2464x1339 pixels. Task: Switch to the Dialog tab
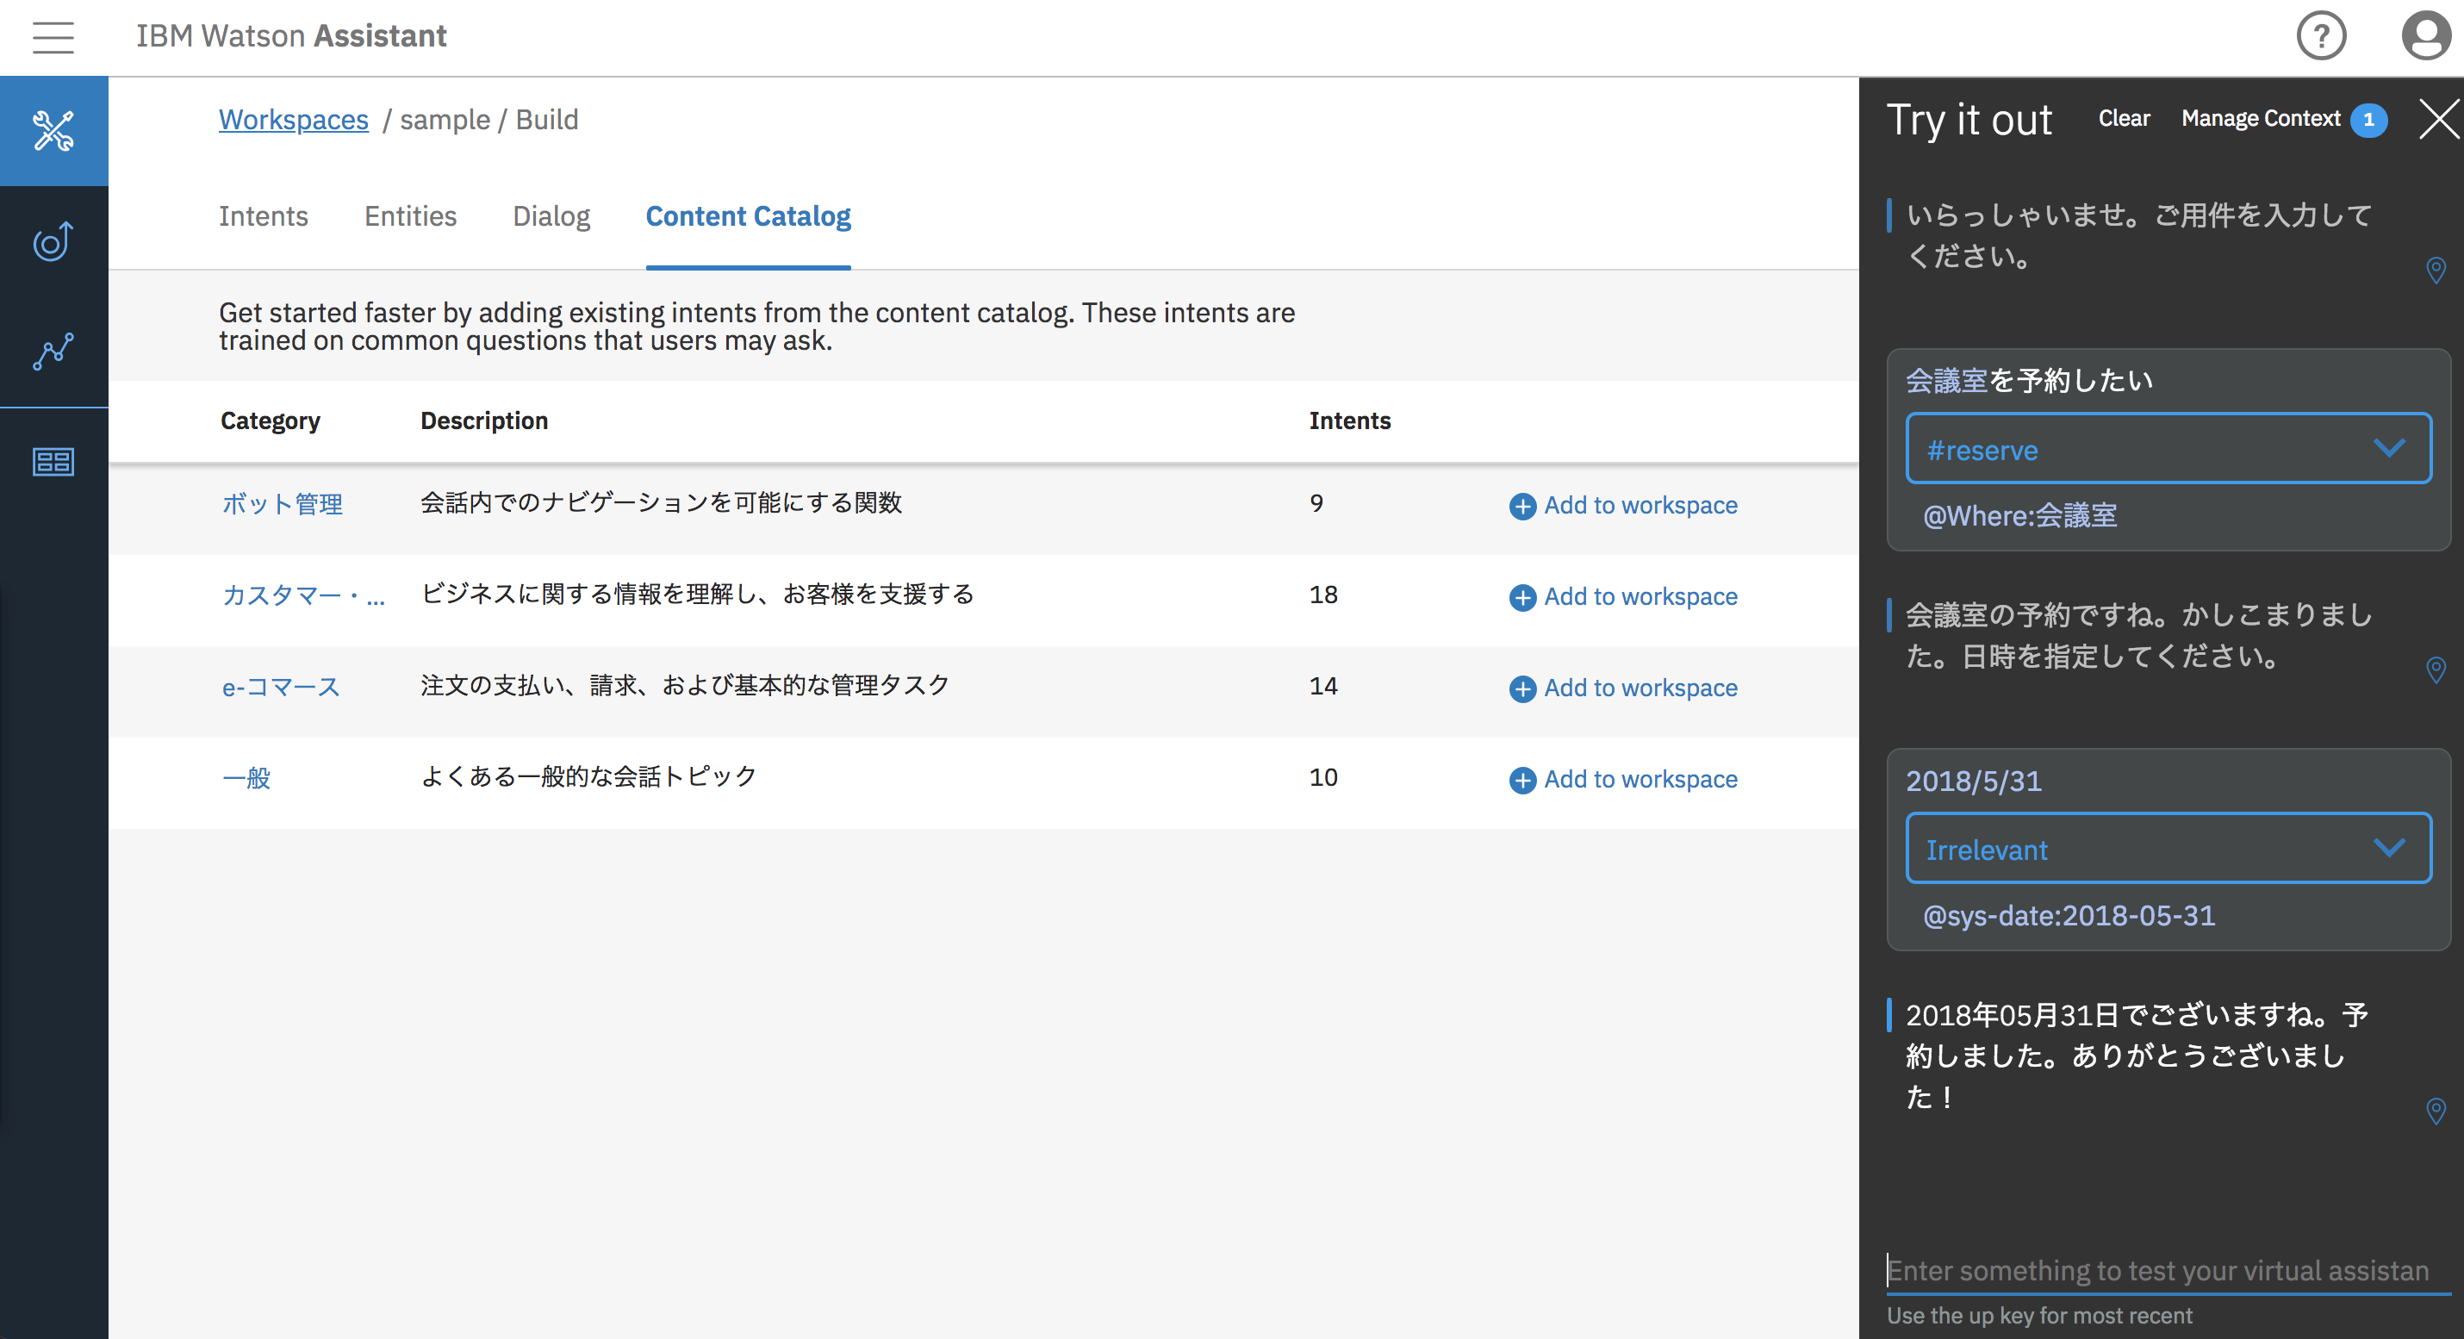551,216
